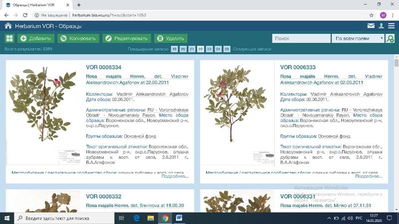Open the 'По всем полям' dropdown
The width and height of the screenshot is (399, 224).
[359, 38]
